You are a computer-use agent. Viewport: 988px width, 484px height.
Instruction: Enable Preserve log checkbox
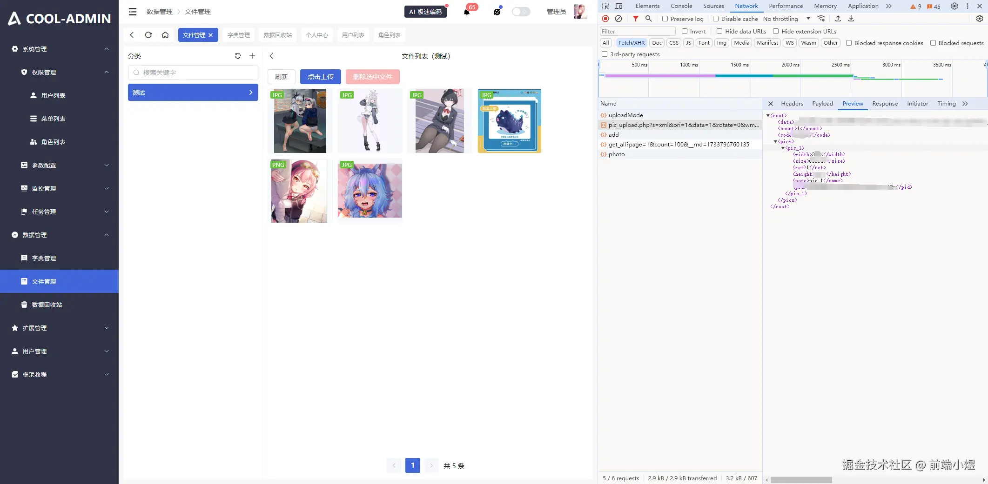[665, 19]
